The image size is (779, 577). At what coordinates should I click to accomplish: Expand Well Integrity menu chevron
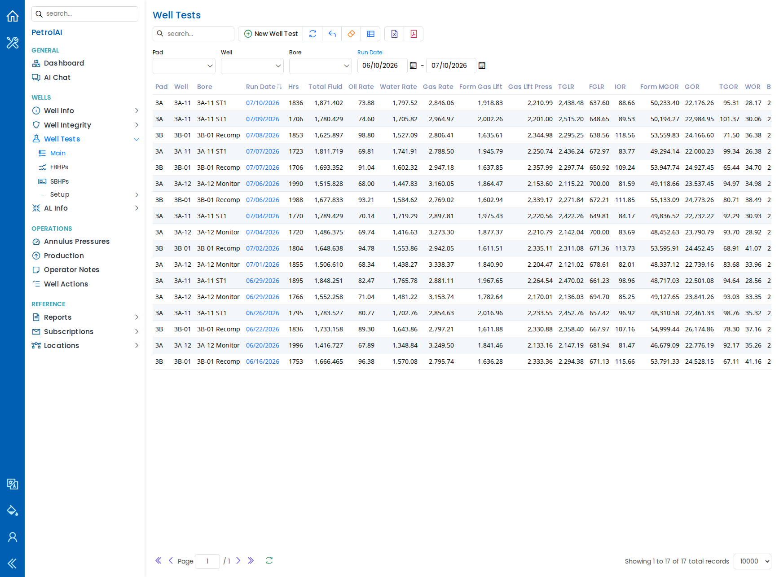(136, 125)
